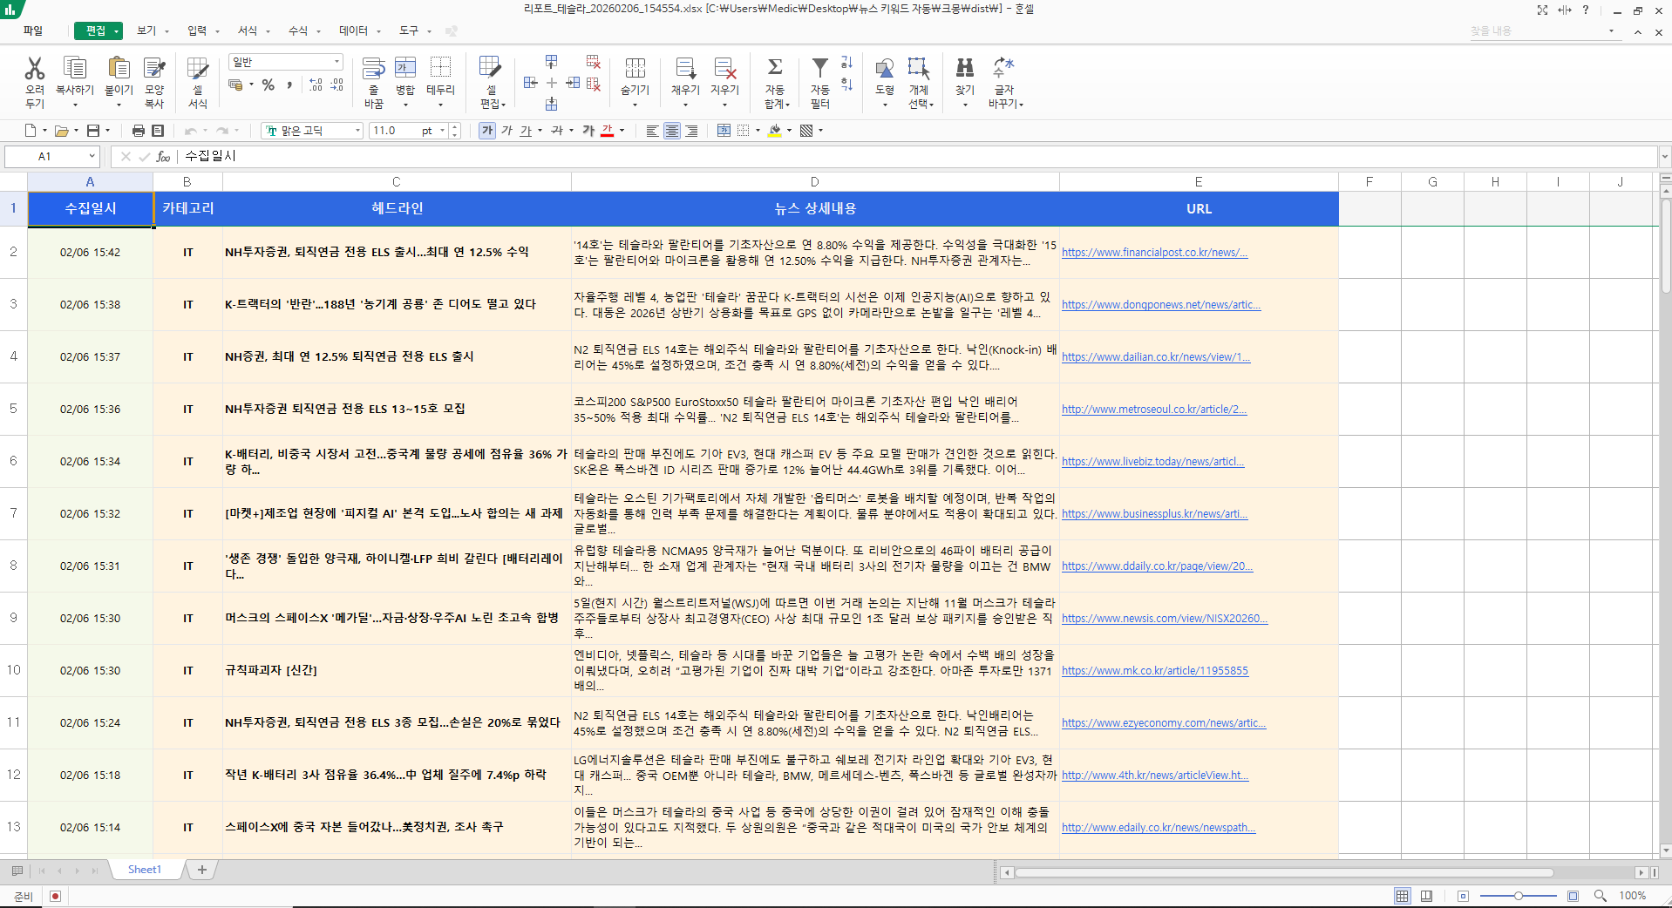The image size is (1672, 908).
Task: Click the AutoSum (자동 합계) sigma icon
Action: 775,67
